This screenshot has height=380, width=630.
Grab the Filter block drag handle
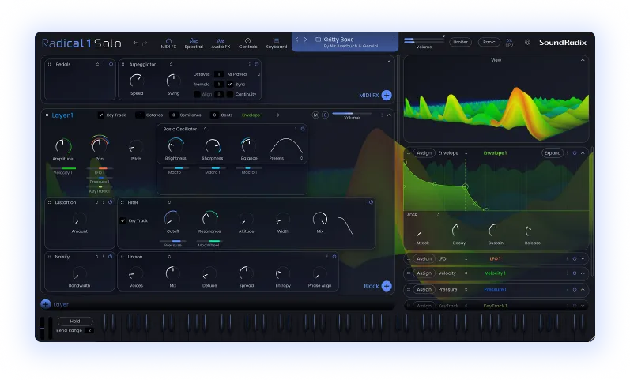123,203
